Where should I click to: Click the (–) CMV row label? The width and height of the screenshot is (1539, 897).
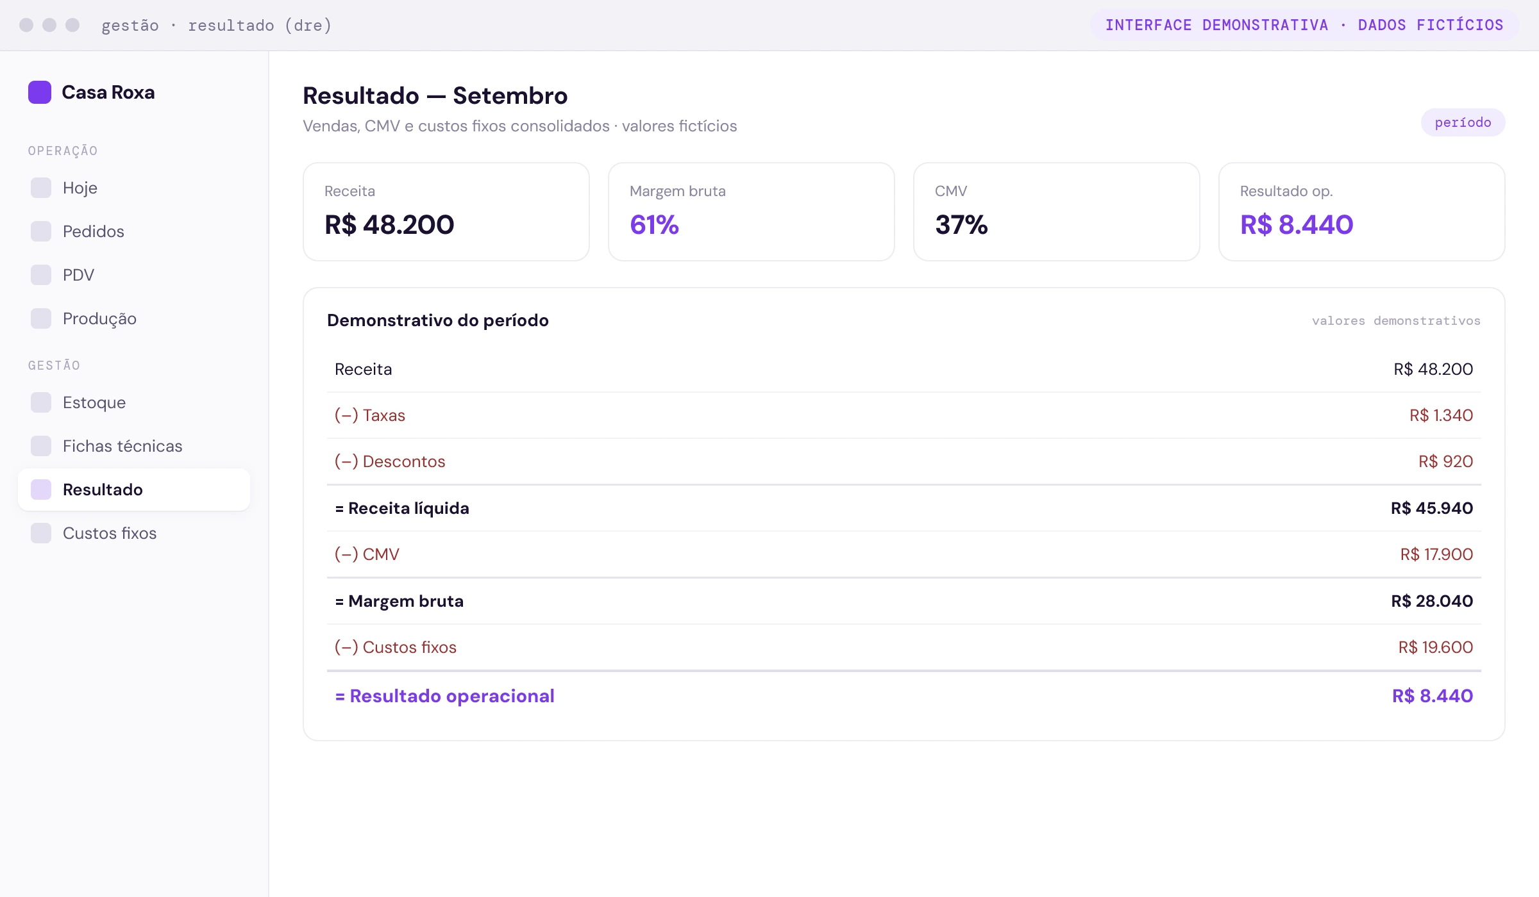click(x=367, y=554)
